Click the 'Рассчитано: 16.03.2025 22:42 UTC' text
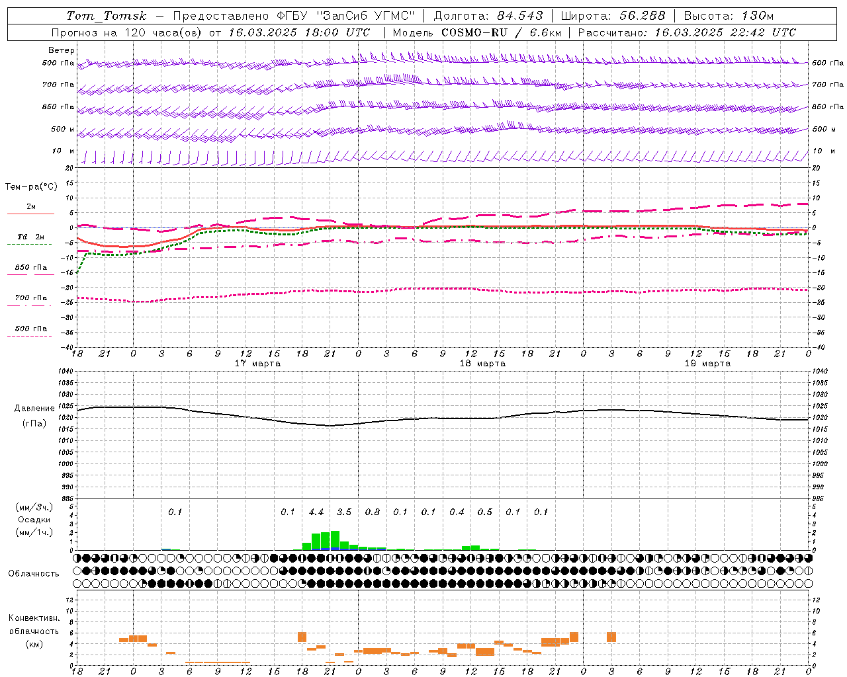 (x=687, y=32)
